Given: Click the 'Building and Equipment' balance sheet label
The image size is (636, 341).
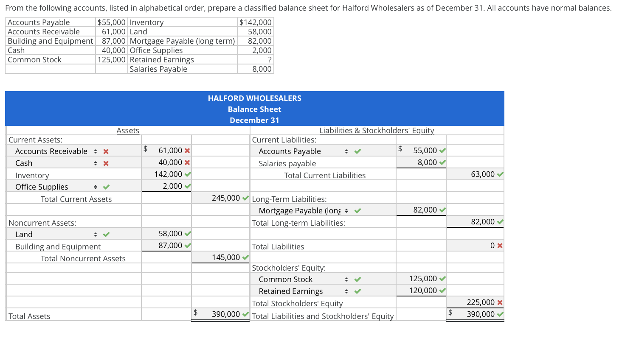Looking at the screenshot, I should (58, 247).
